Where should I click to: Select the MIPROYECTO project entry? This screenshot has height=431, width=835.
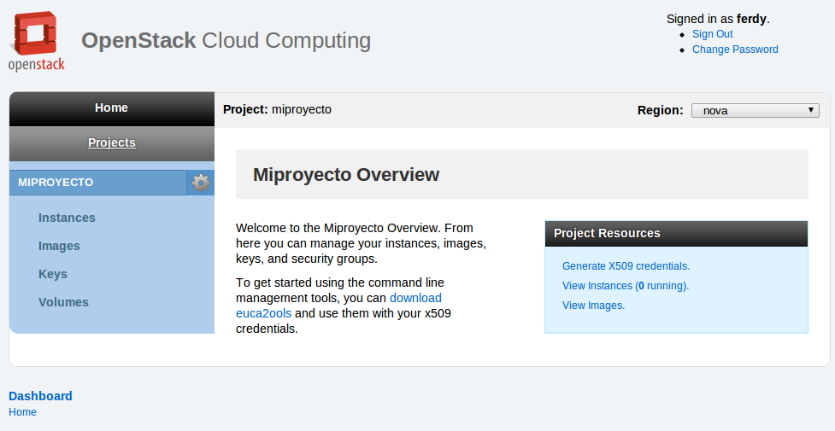click(98, 183)
